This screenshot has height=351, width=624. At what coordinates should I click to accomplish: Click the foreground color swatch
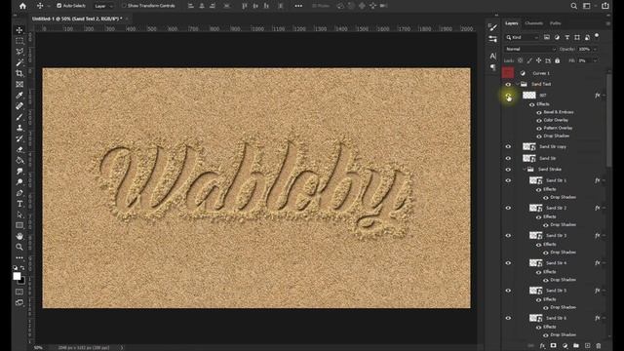click(17, 276)
